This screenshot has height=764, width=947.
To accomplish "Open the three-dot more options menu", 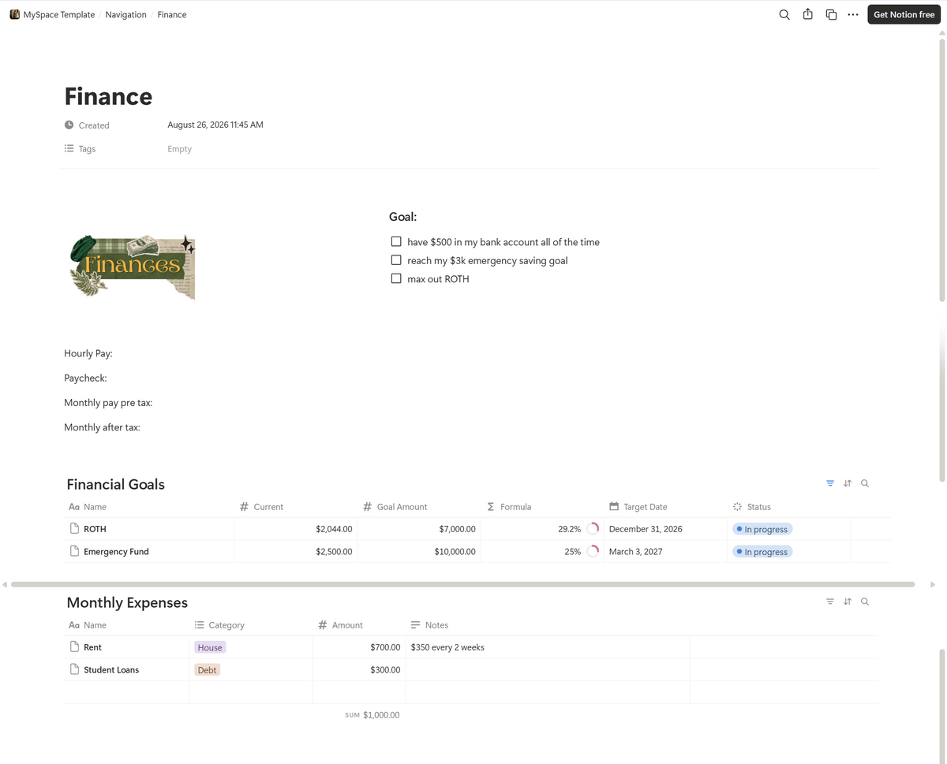I will 853,14.
